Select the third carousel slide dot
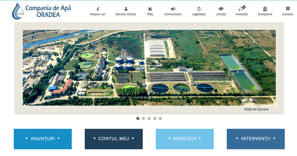 point(149,118)
